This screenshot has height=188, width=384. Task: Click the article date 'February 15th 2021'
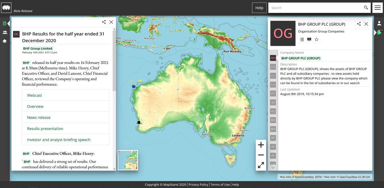tap(40, 52)
